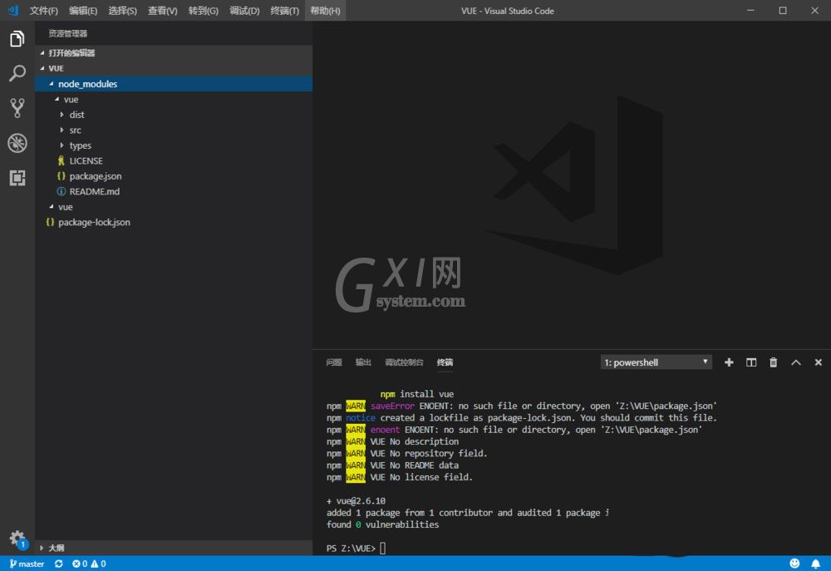Open package.json inside vue folder
Image resolution: width=831 pixels, height=571 pixels.
pos(174,176)
